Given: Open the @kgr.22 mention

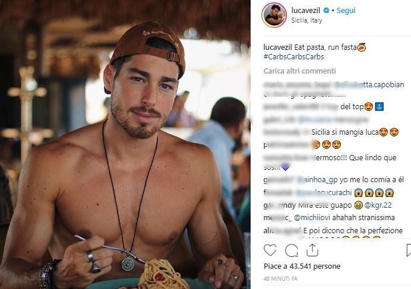Looking at the screenshot, I should point(378,205).
